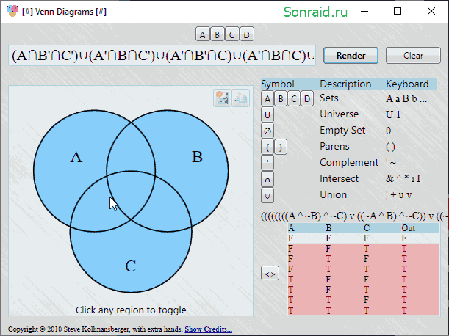This screenshot has width=449, height=336.
Task: Click the parsed expression text above truth table
Action: click(x=354, y=216)
